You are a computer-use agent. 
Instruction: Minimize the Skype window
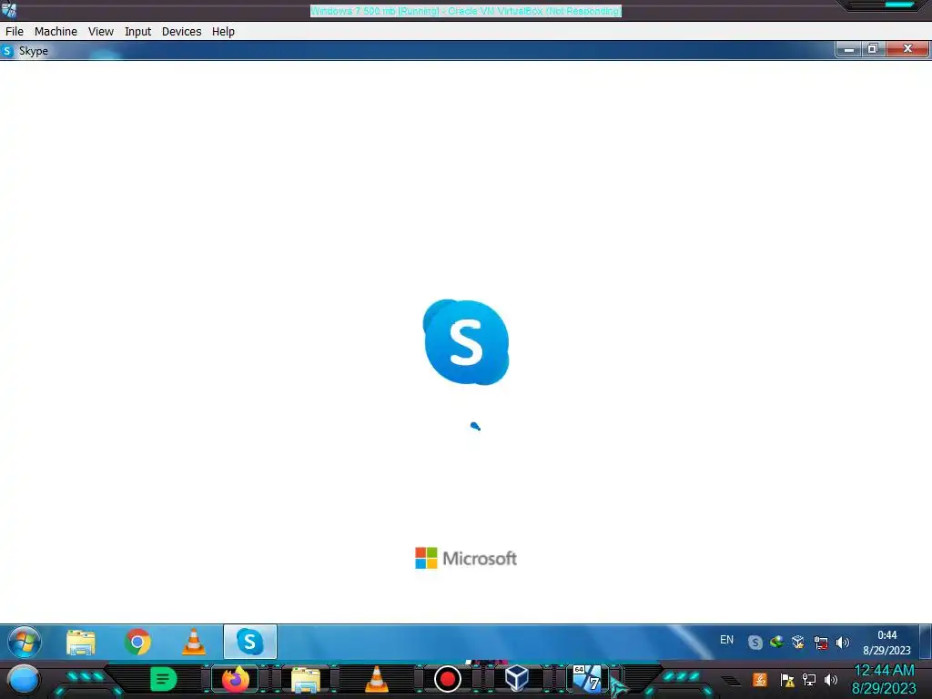(x=849, y=49)
